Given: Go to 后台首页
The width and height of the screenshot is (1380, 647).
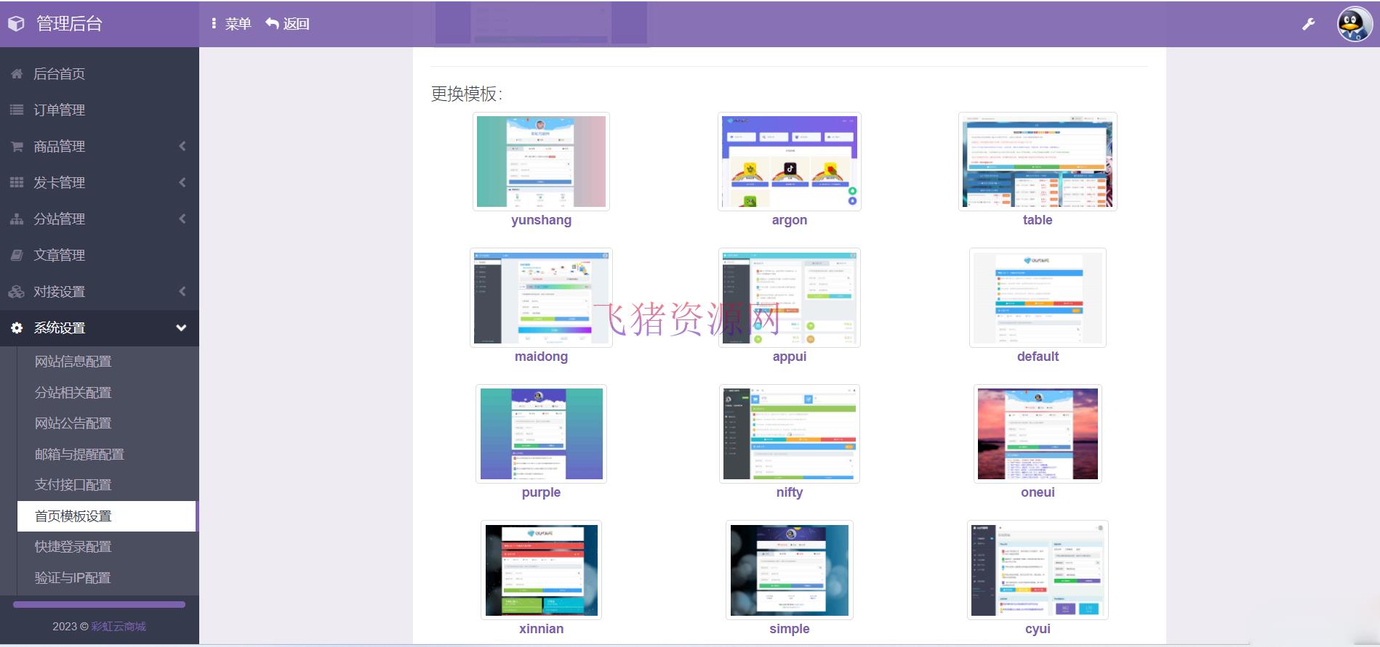Looking at the screenshot, I should point(100,73).
